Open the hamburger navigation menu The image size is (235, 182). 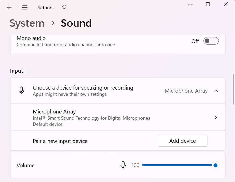tap(25, 7)
